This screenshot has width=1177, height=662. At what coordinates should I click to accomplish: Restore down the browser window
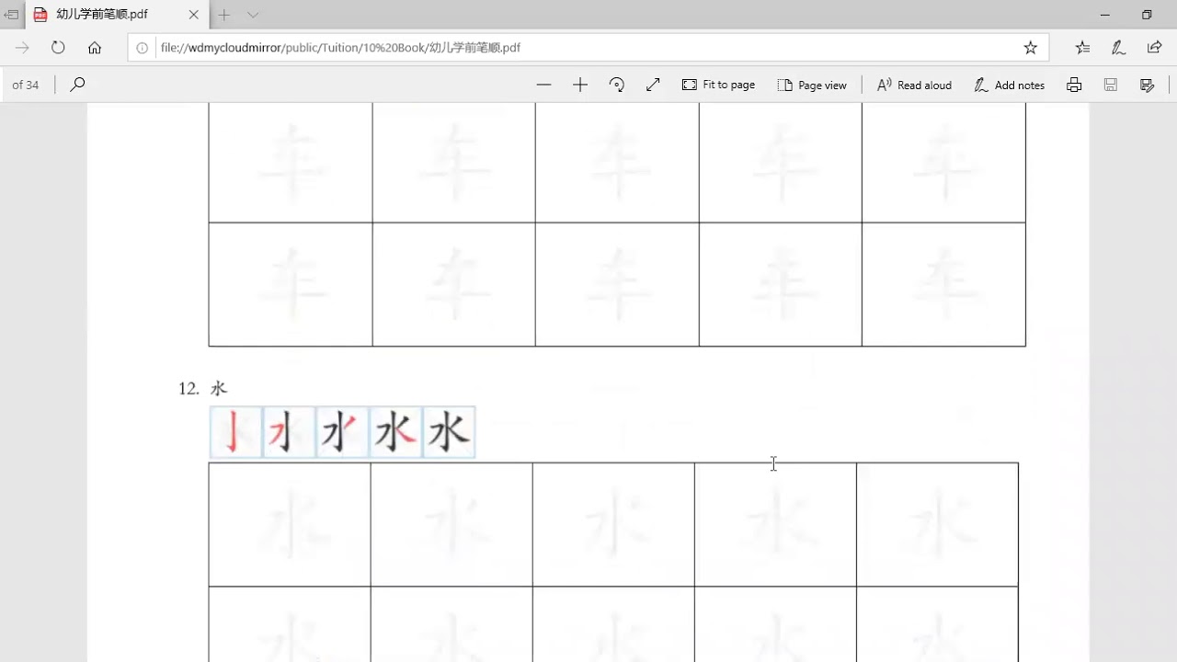tap(1147, 15)
